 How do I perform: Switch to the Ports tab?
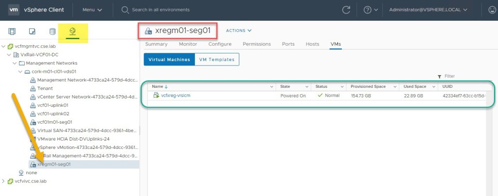pos(288,44)
